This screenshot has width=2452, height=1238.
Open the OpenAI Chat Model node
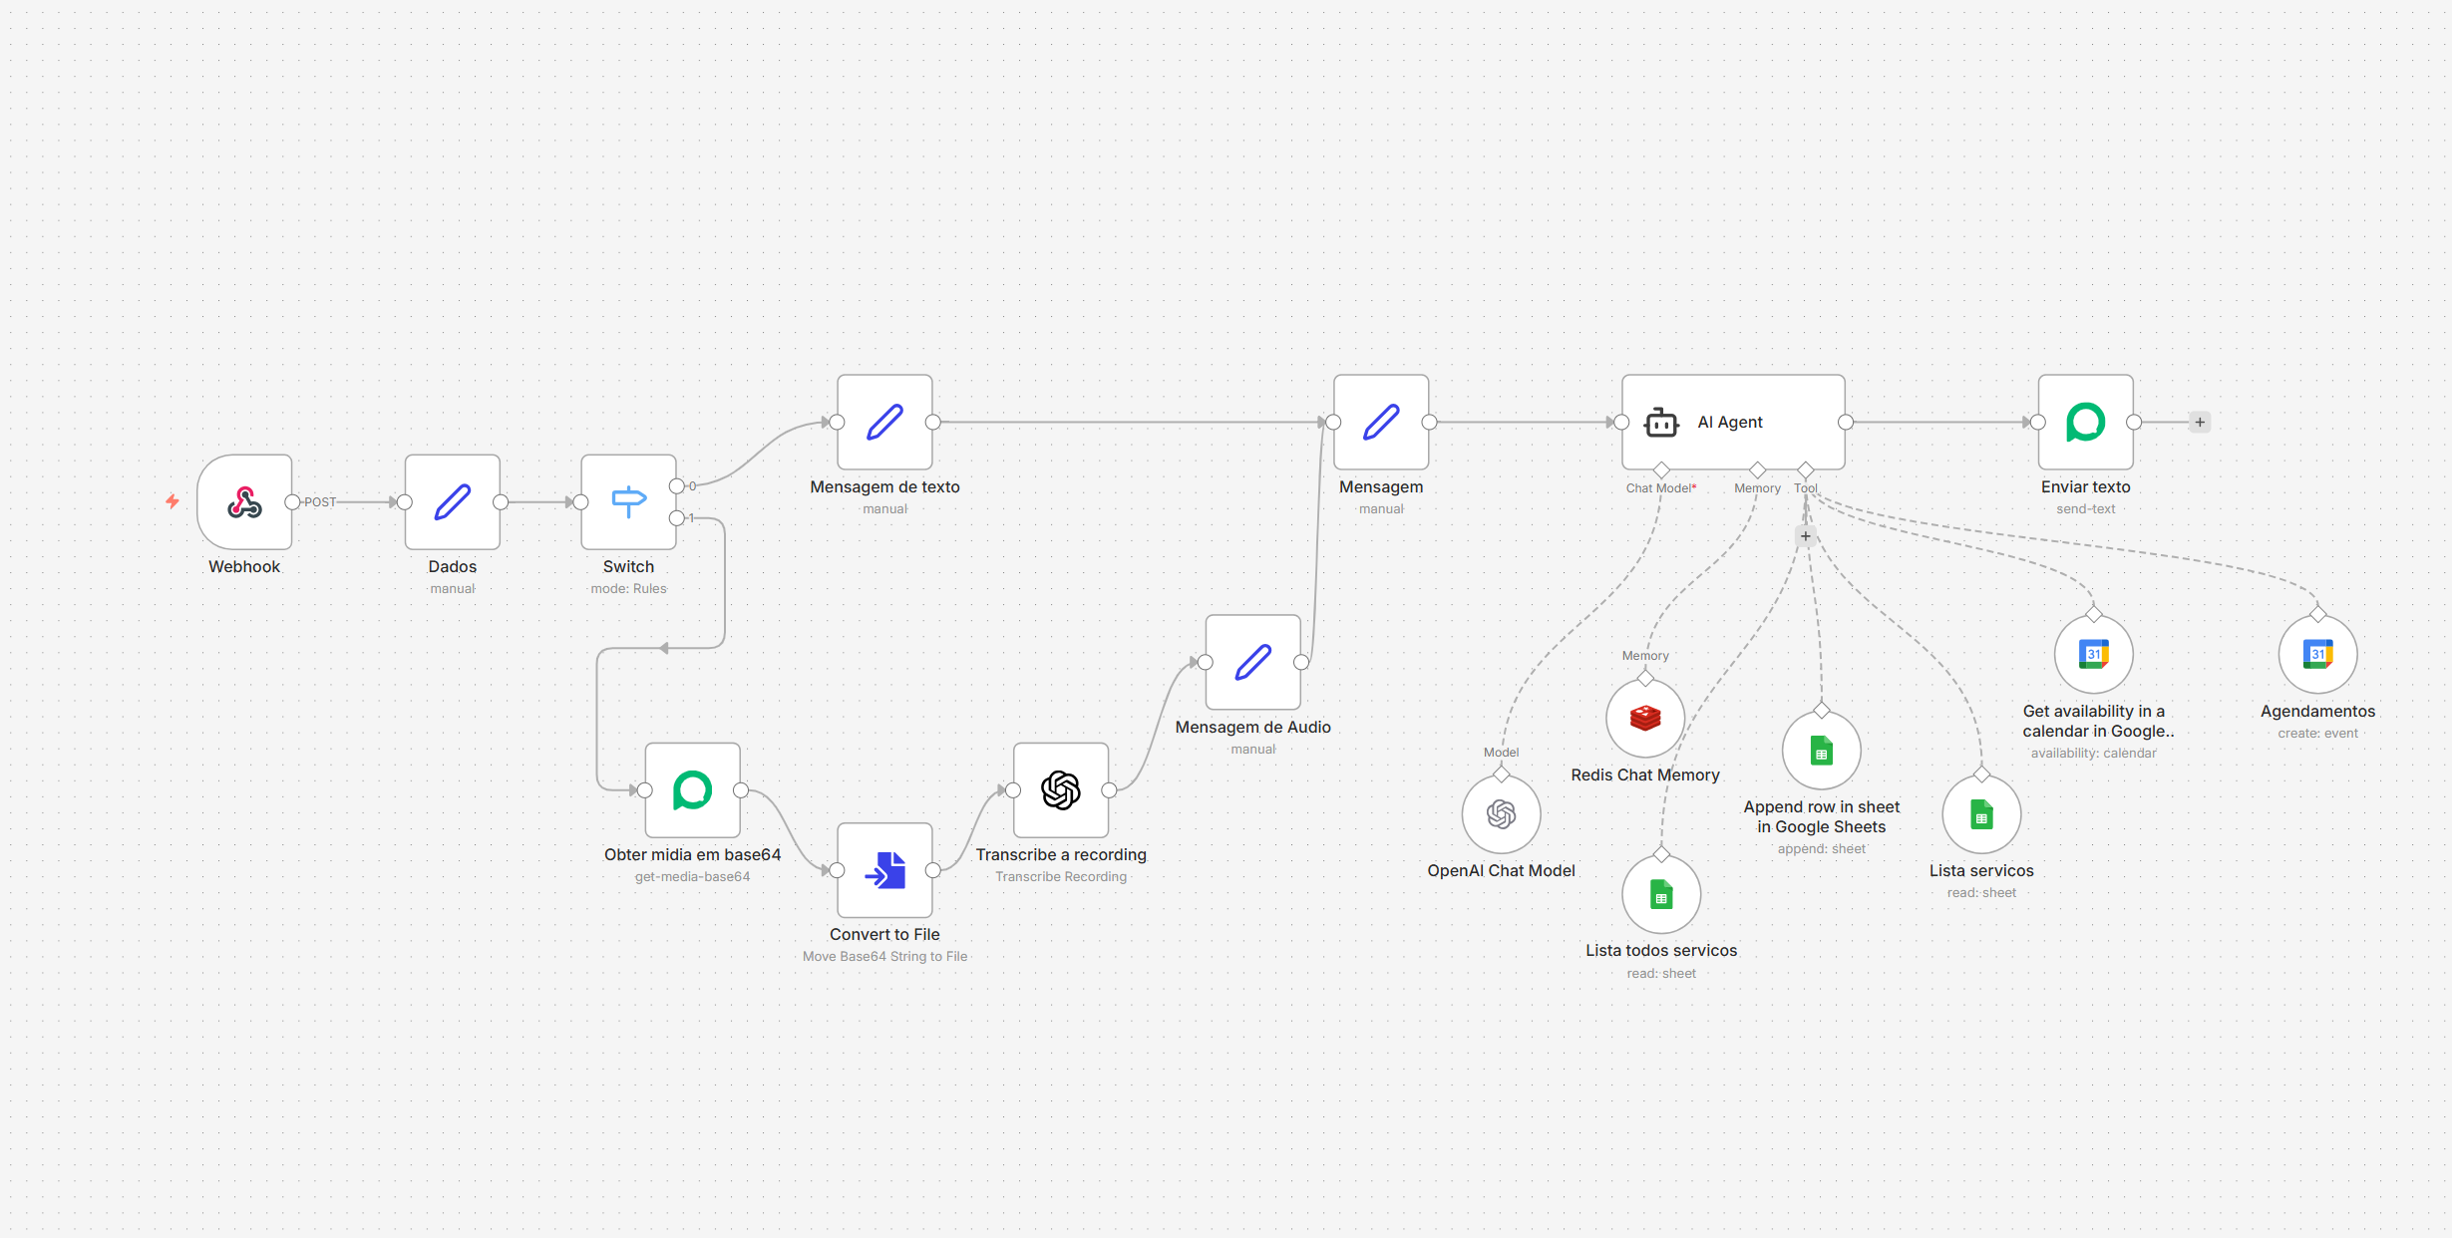(1501, 814)
